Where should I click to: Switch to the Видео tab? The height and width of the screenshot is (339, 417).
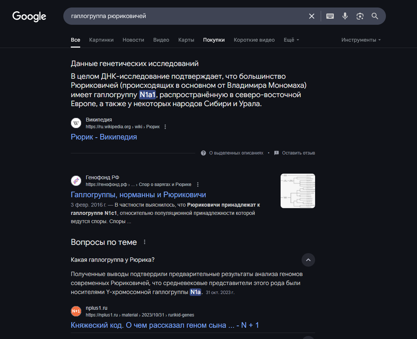[161, 40]
